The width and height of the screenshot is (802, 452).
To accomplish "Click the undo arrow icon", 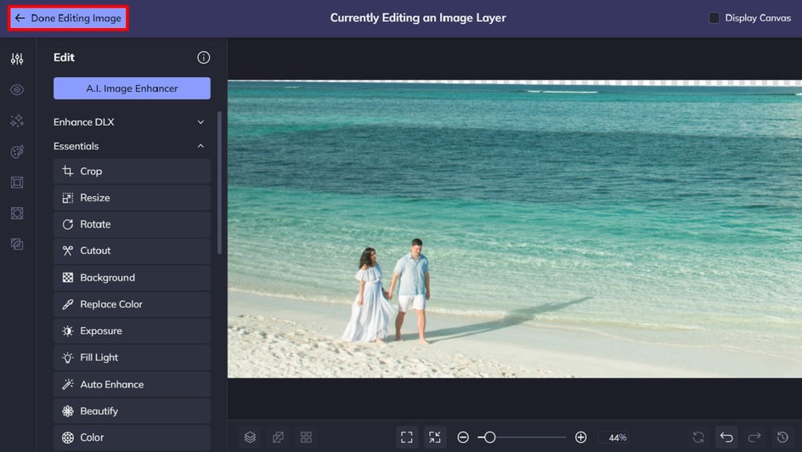I will (x=726, y=438).
